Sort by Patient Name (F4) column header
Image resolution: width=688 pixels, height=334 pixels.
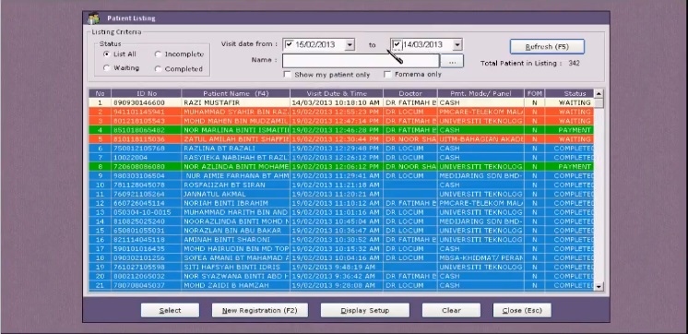tap(235, 93)
